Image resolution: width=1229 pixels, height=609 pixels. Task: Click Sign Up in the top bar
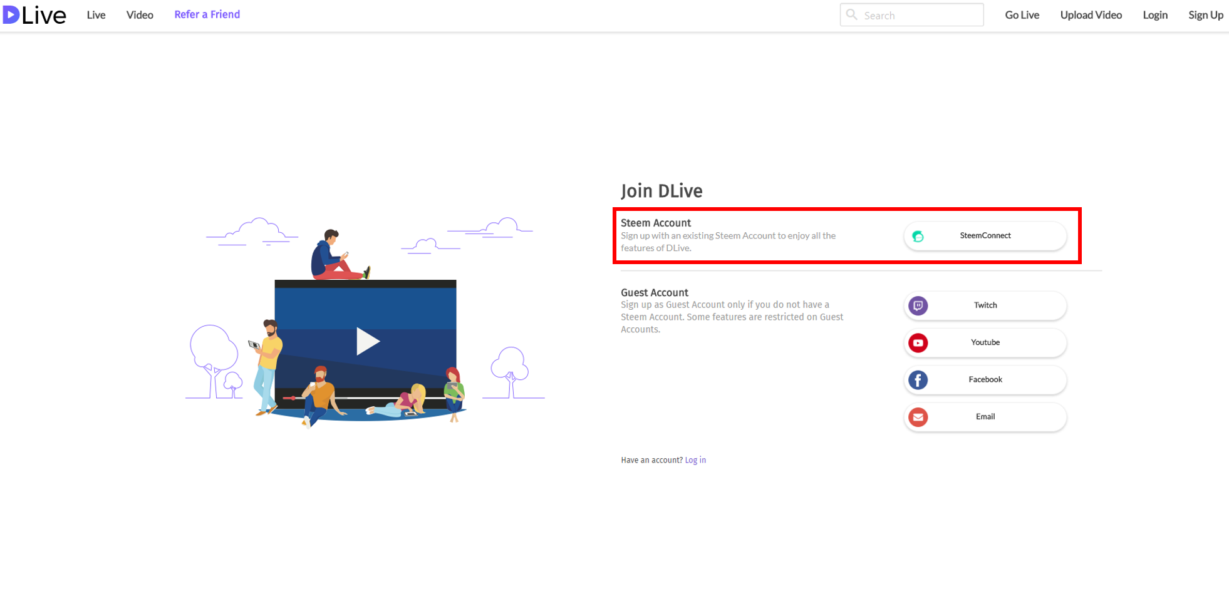pos(1205,15)
